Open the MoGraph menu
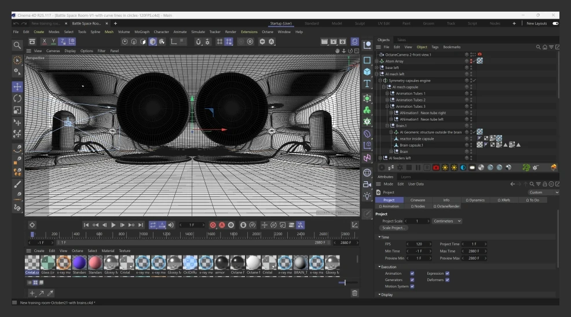The width and height of the screenshot is (571, 317). pos(141,32)
